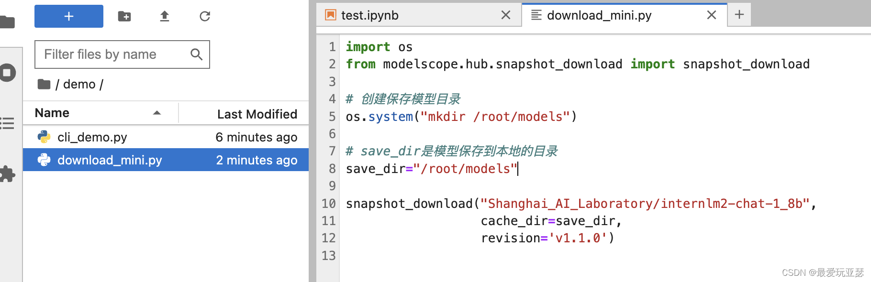Switch to the test.ipynb tab
The height and width of the screenshot is (282, 871).
click(419, 15)
